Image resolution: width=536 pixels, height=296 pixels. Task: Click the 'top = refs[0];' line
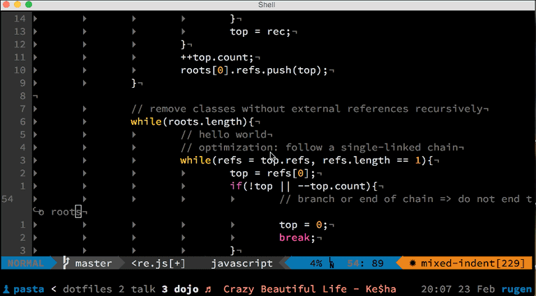[x=272, y=173]
